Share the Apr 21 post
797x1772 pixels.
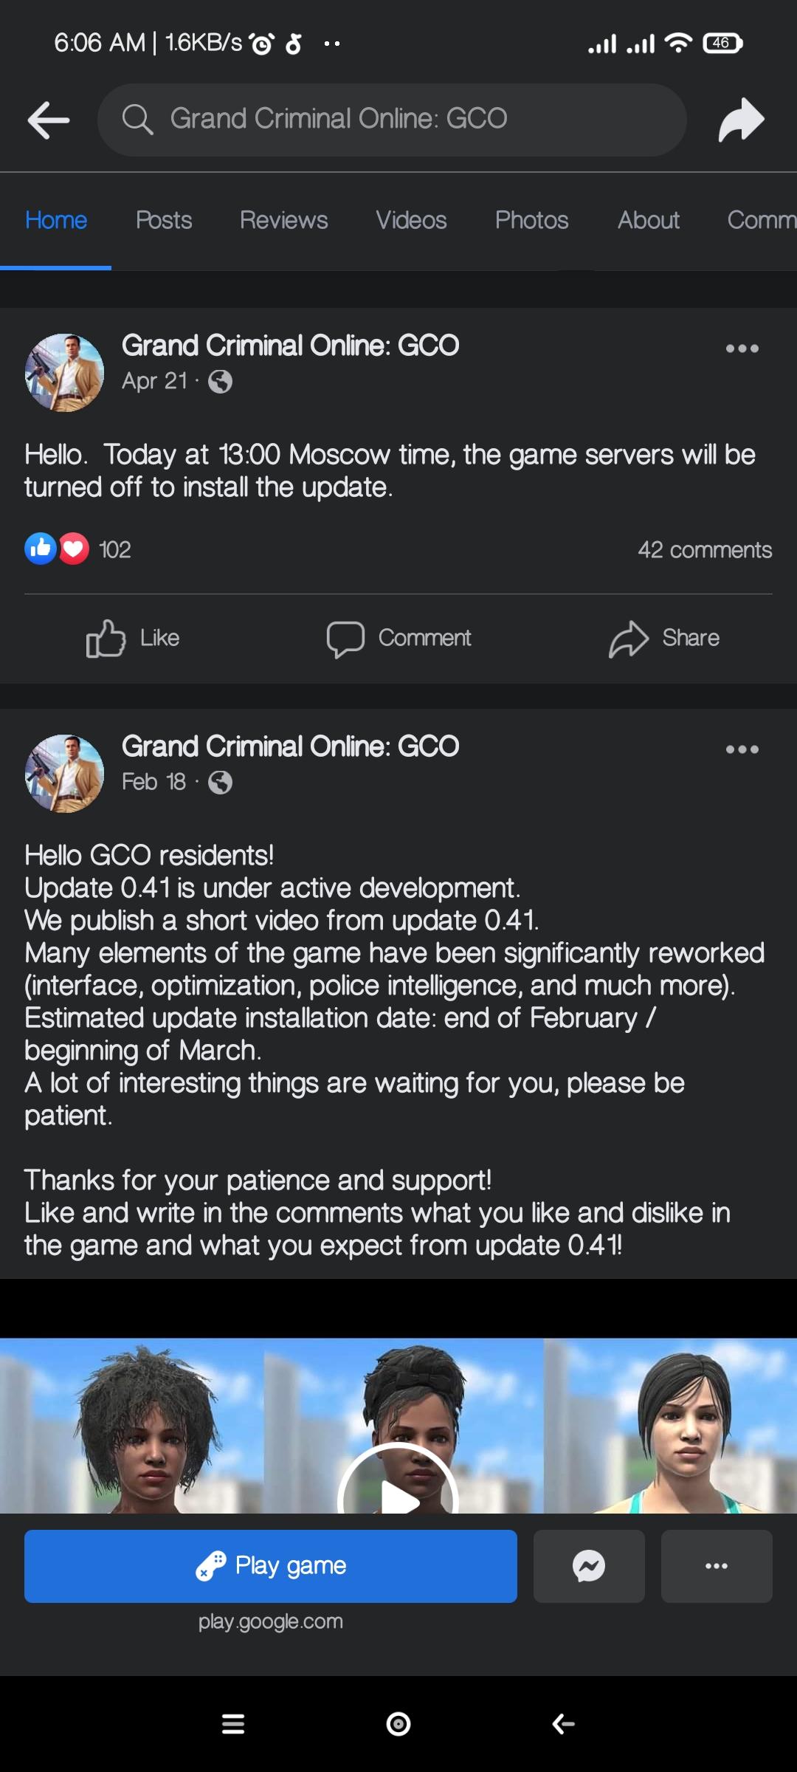click(664, 638)
